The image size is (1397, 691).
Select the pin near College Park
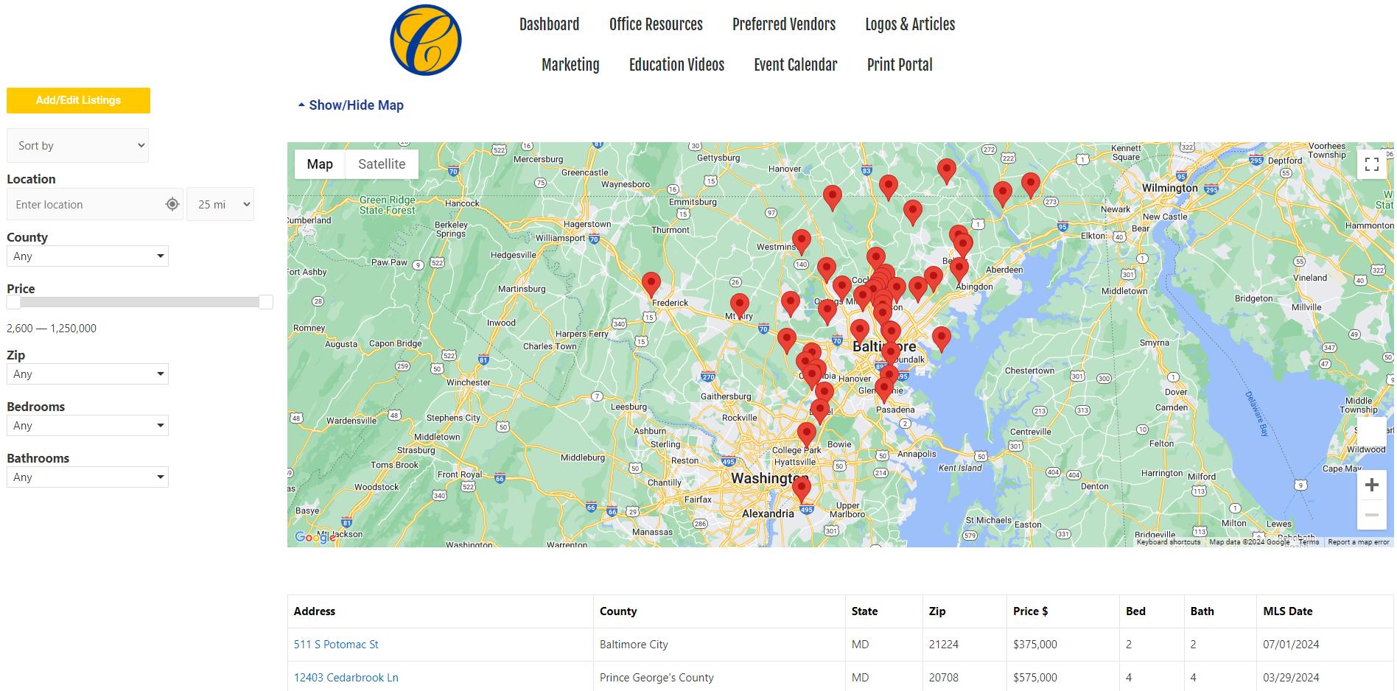click(x=807, y=435)
